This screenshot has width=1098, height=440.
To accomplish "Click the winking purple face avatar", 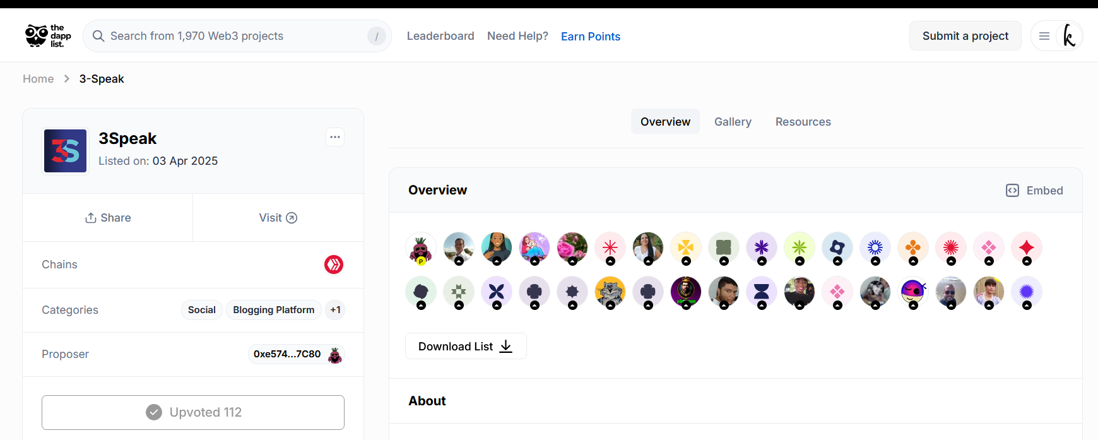I will [913, 292].
